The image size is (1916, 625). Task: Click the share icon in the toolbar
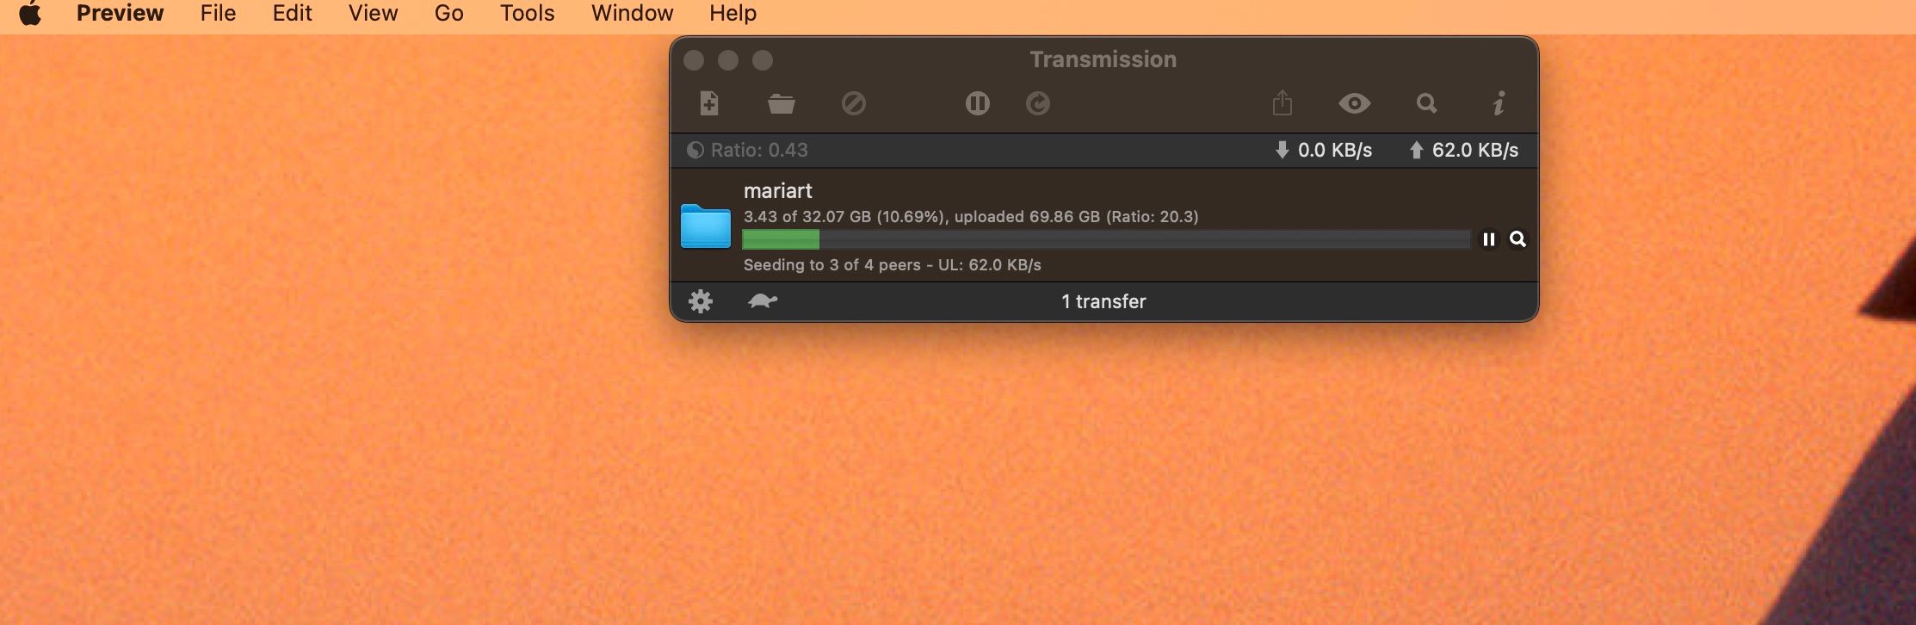(x=1282, y=103)
